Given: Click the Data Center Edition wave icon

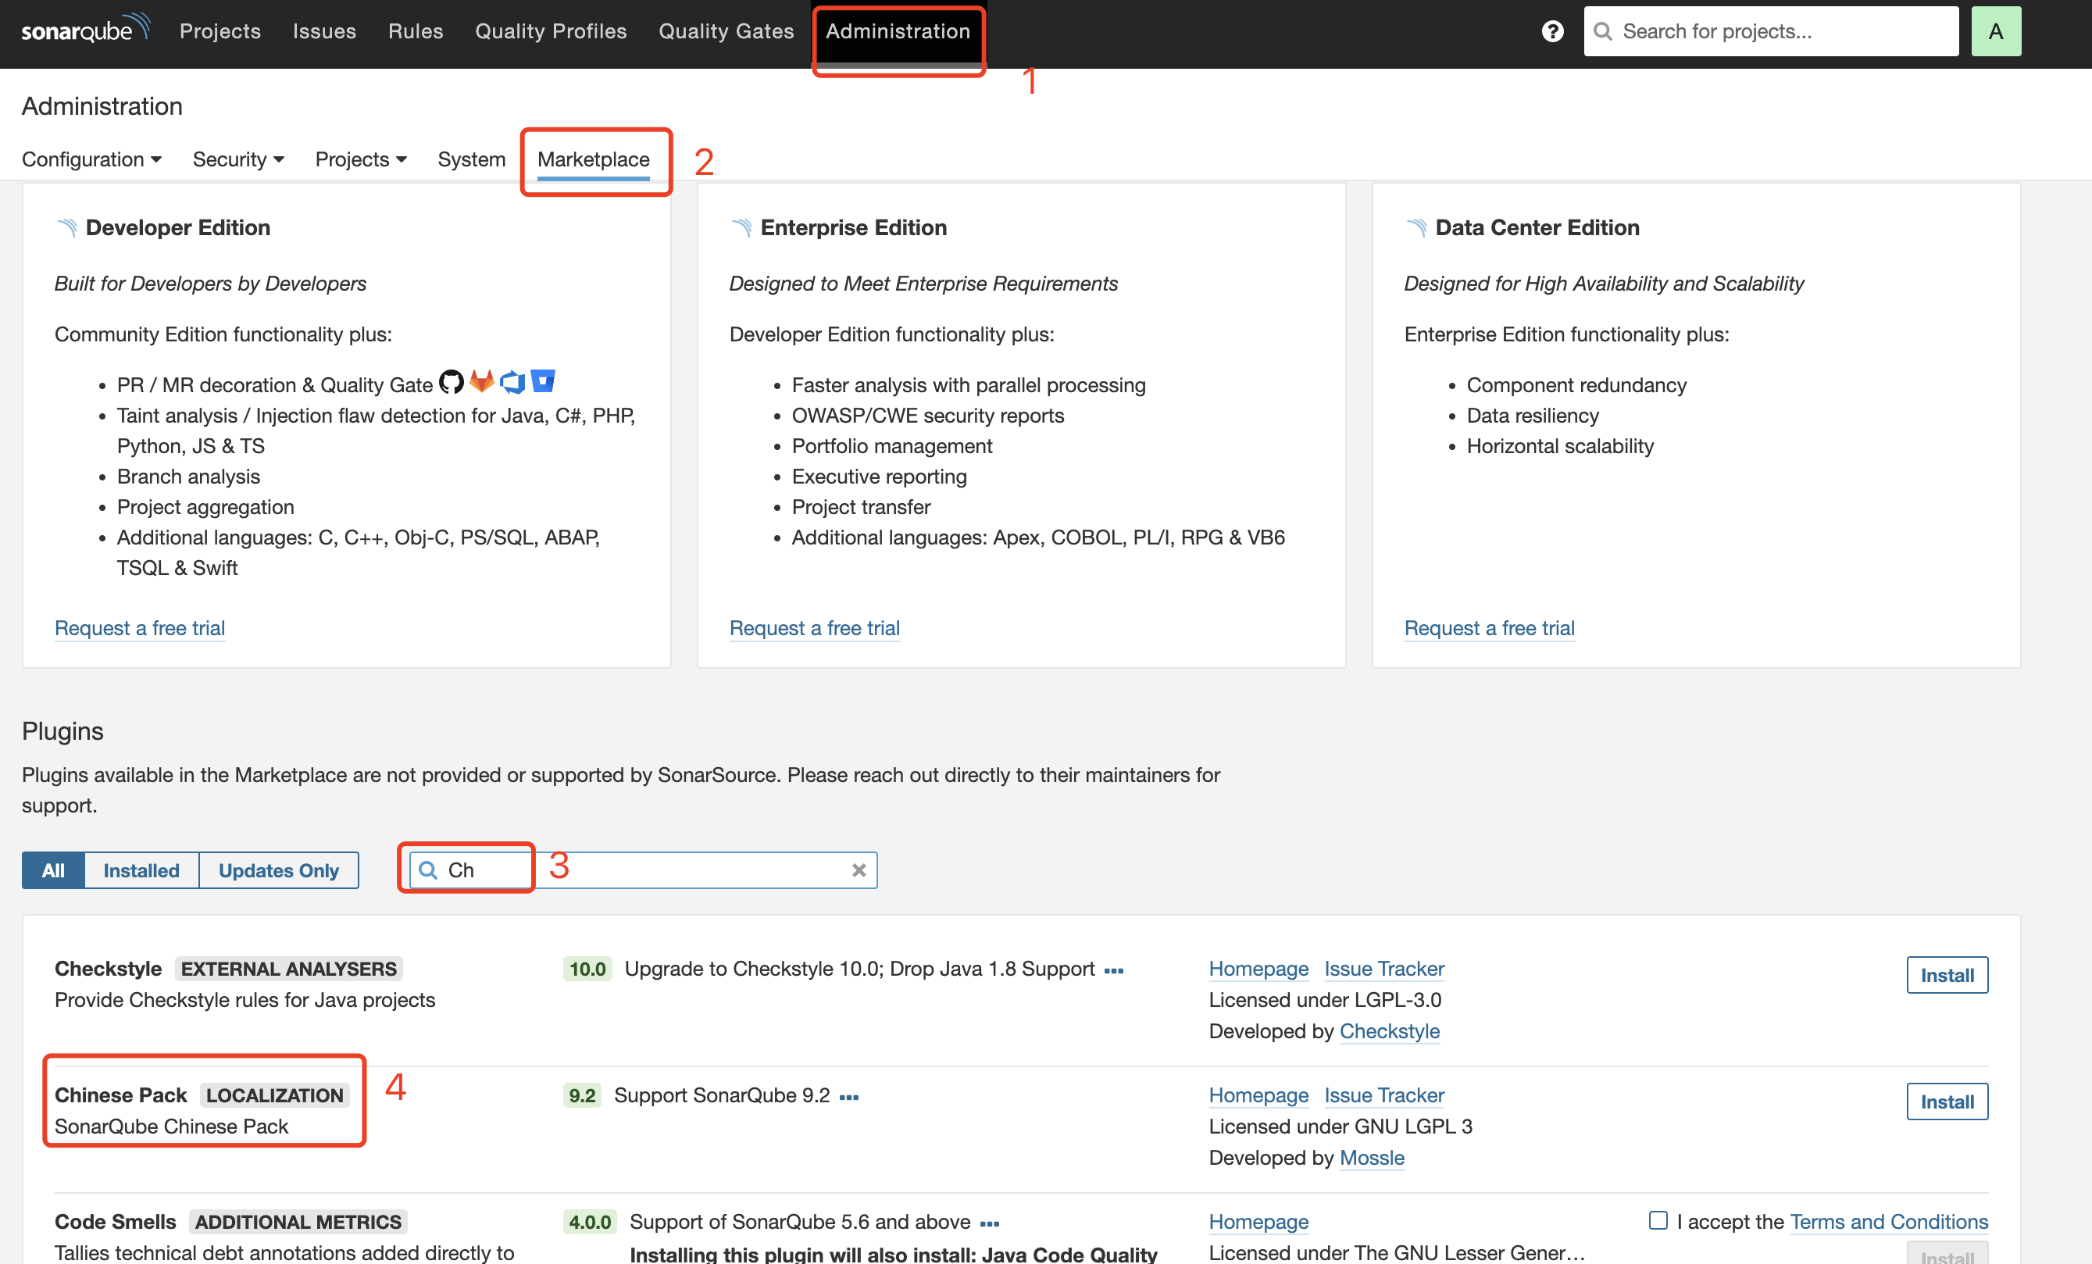Looking at the screenshot, I should tap(1415, 227).
